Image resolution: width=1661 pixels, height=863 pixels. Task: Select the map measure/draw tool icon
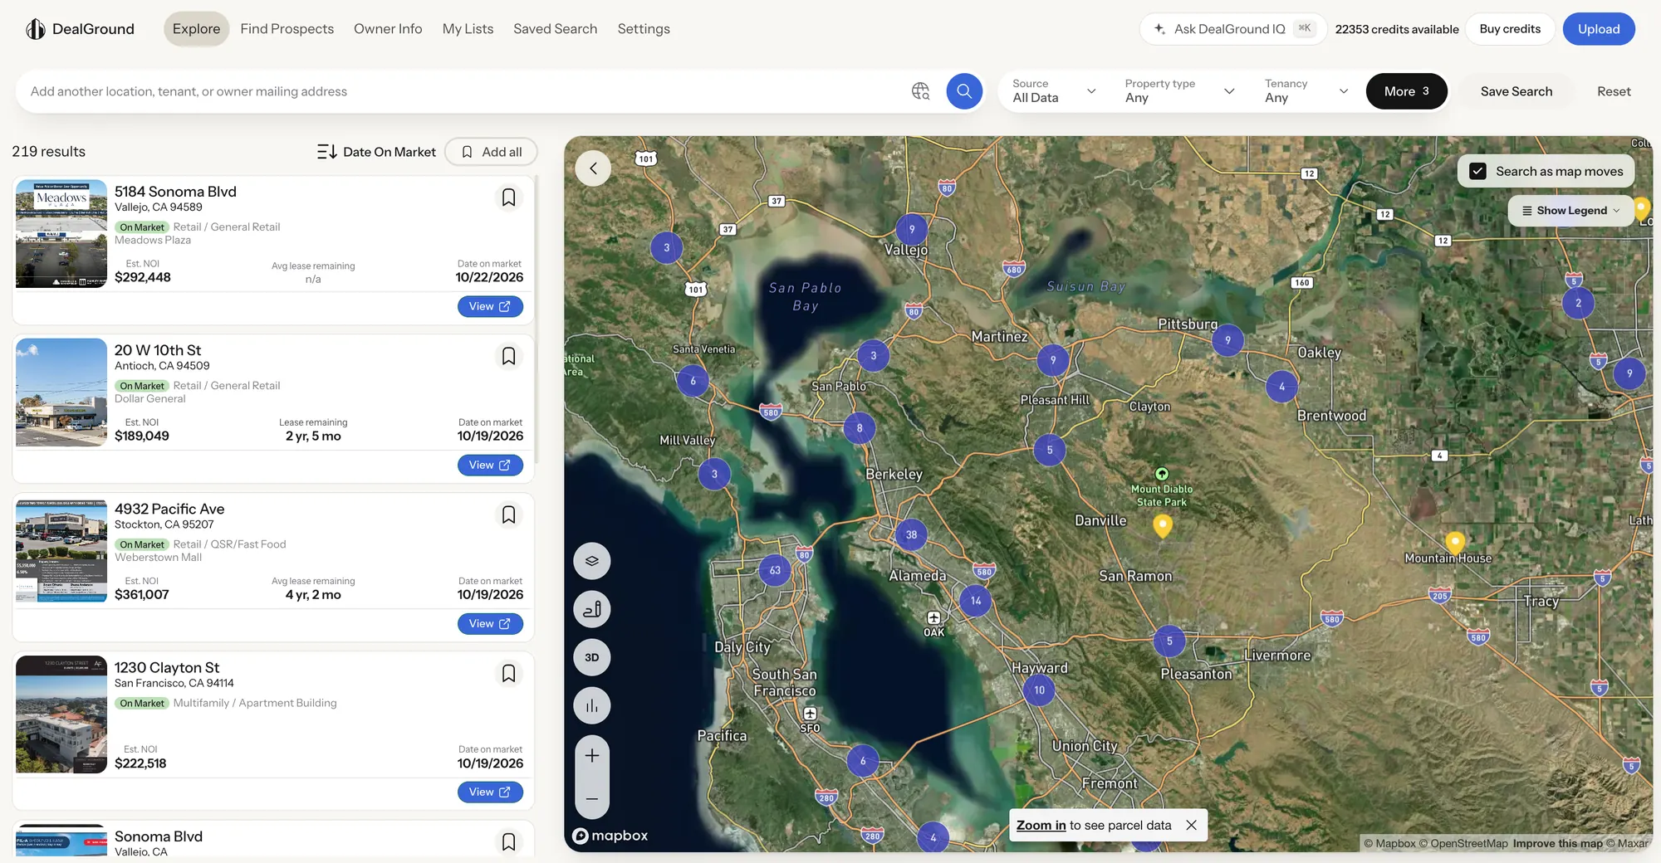point(592,609)
